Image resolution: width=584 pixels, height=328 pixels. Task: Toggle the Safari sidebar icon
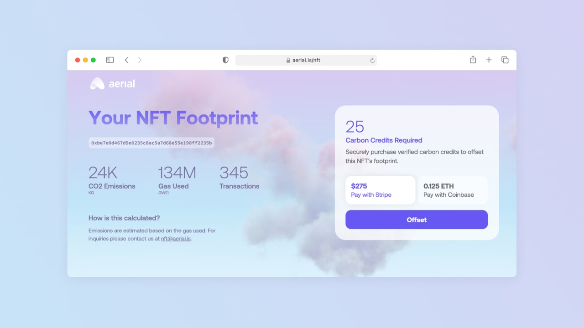(110, 60)
